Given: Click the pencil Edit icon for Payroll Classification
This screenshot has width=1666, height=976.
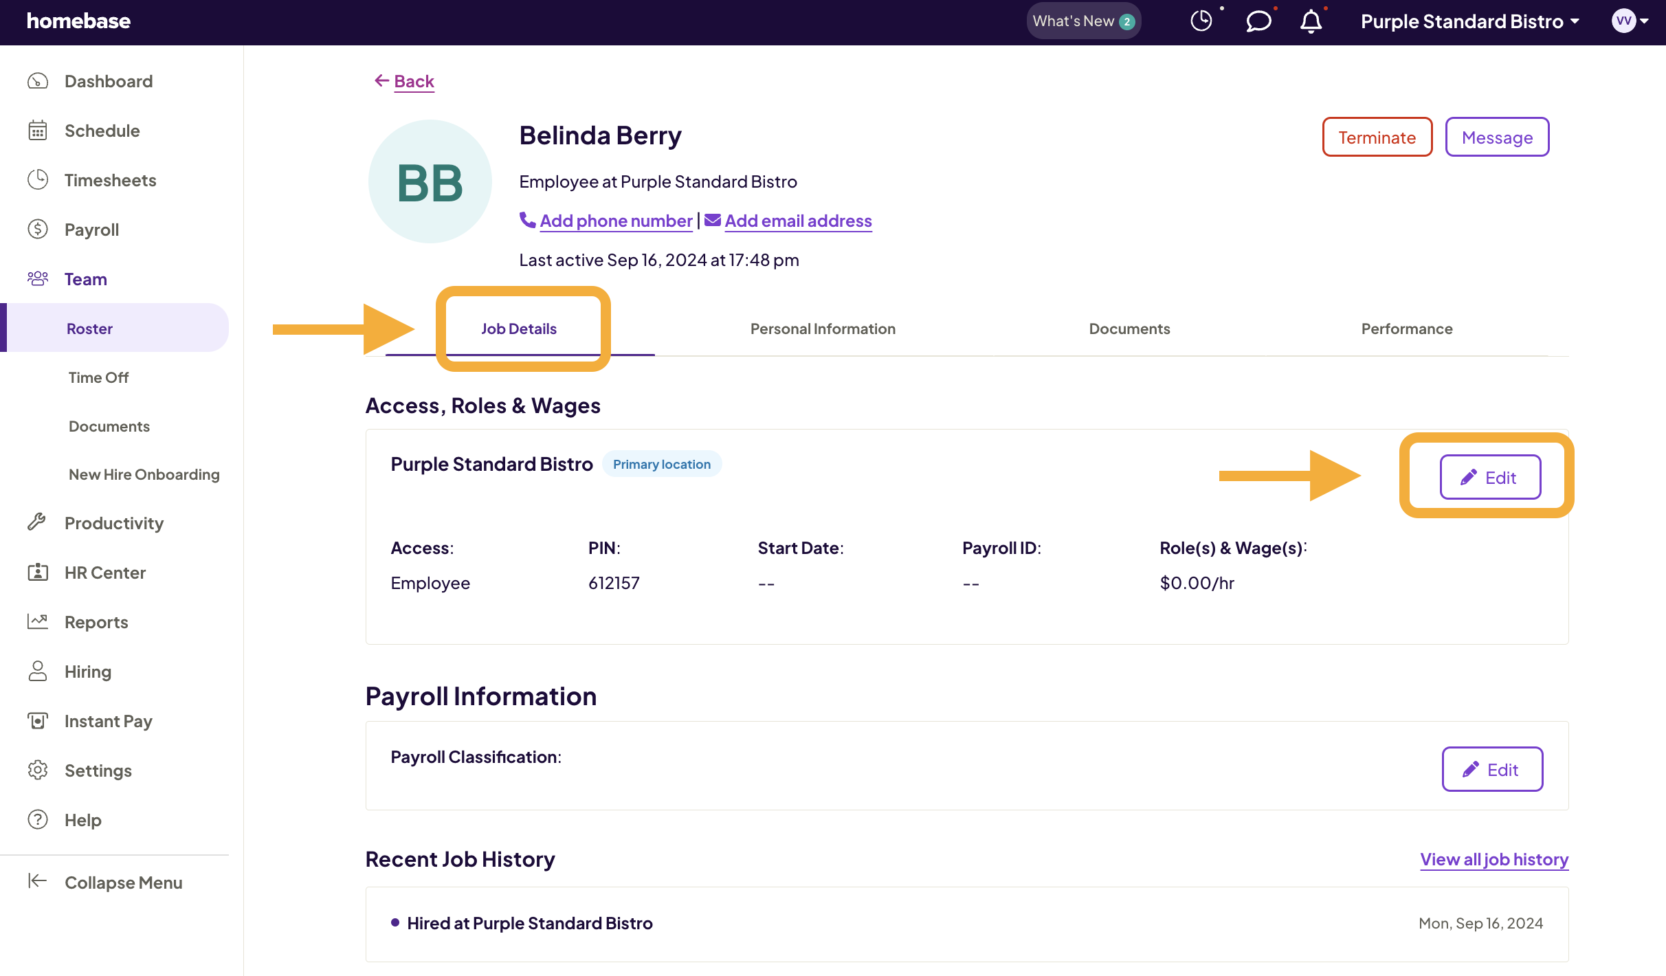Looking at the screenshot, I should coord(1469,769).
